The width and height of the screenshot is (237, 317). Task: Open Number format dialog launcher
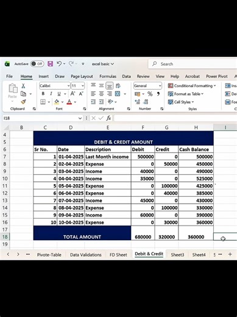[161, 109]
